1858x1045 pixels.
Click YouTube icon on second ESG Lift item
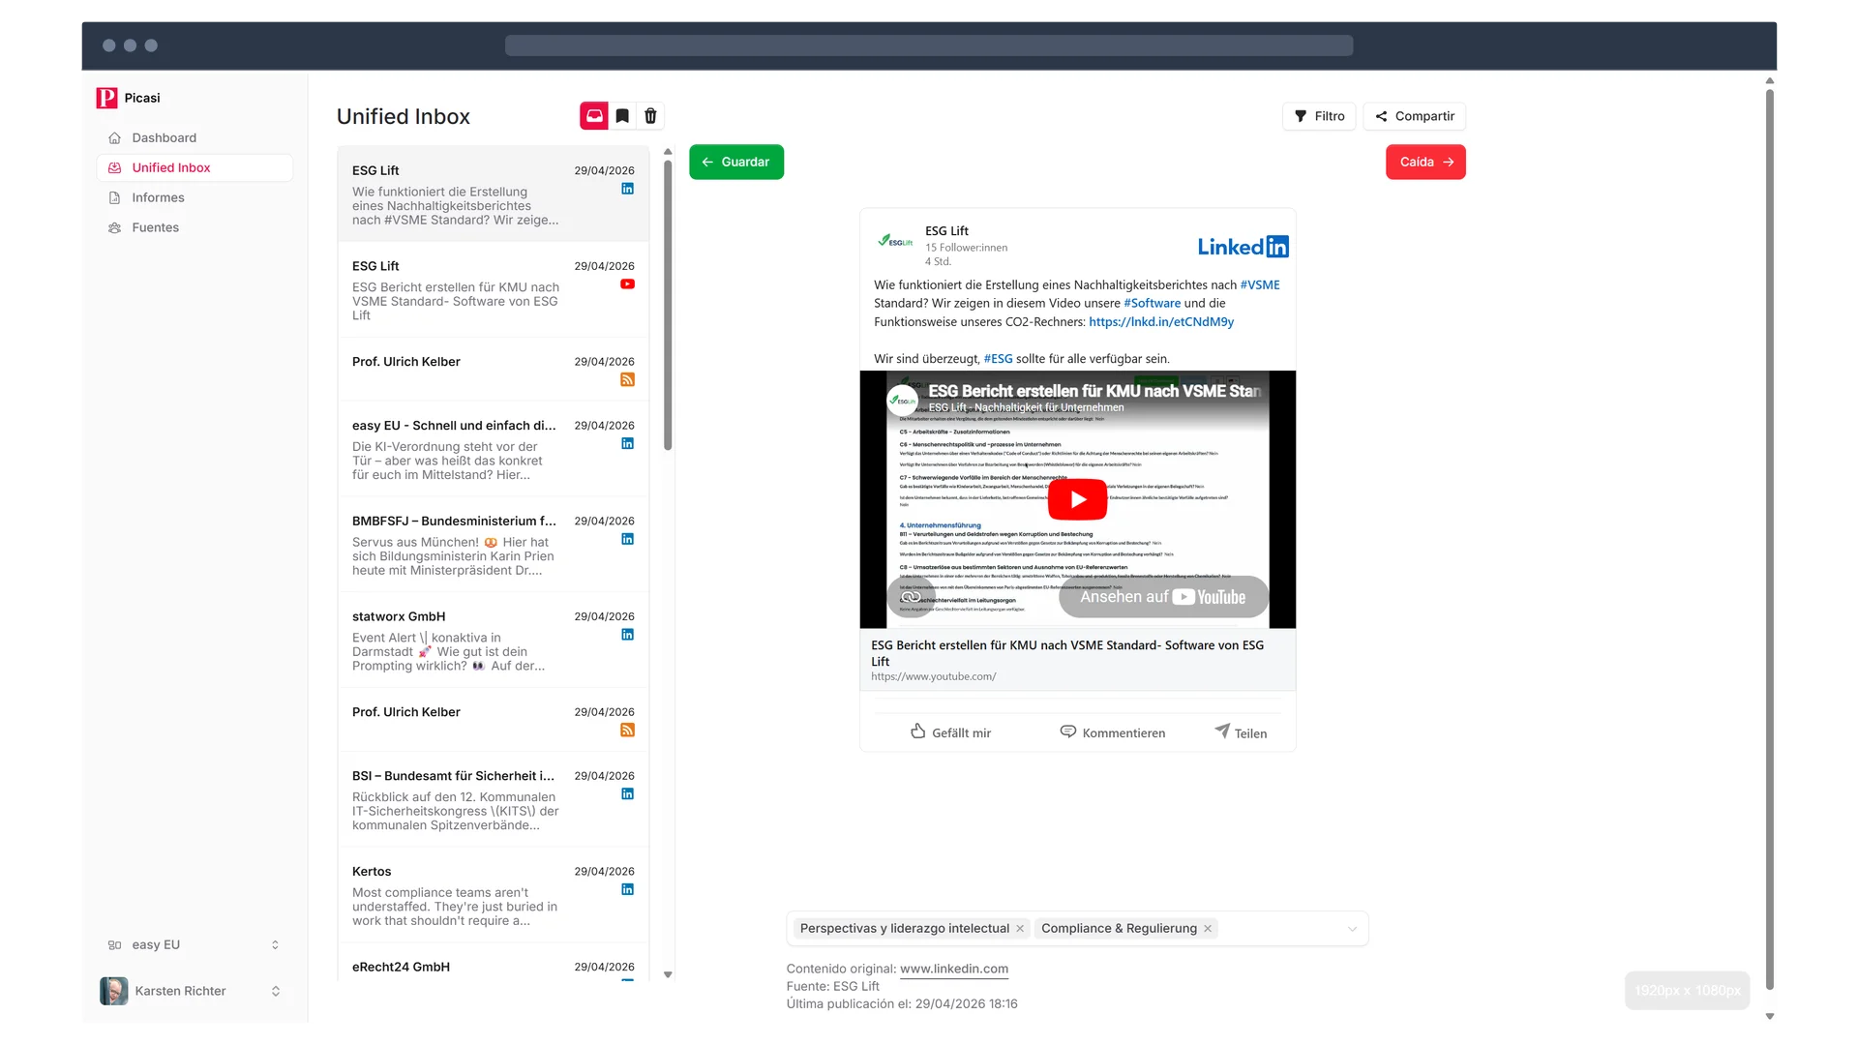(628, 284)
